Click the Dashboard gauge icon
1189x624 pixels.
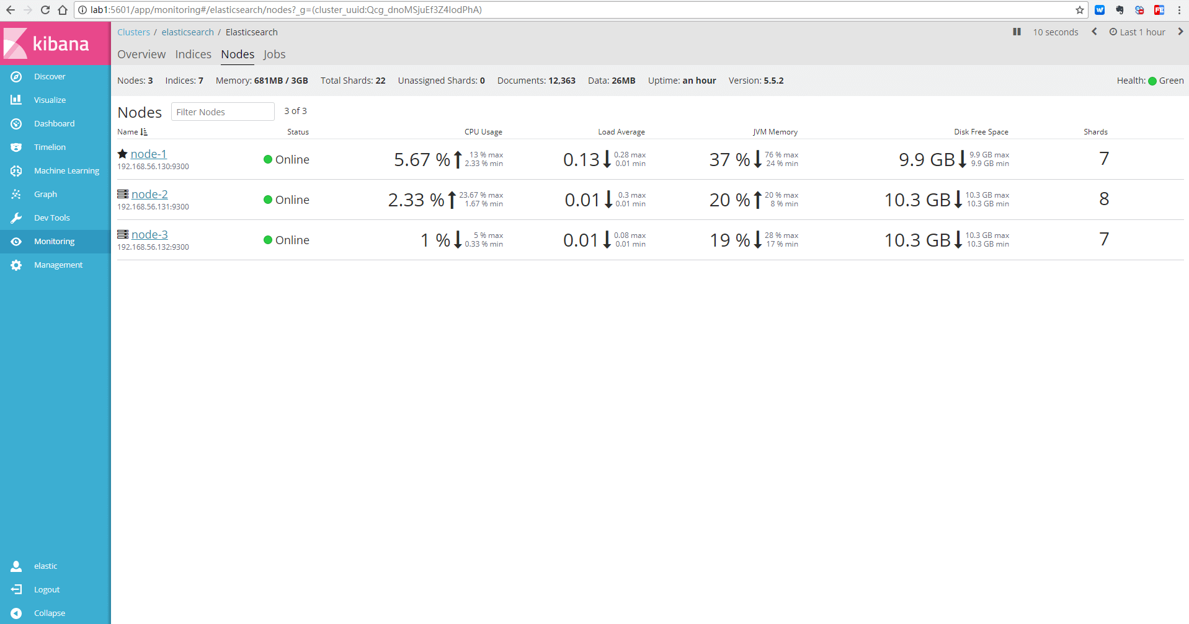[16, 124]
